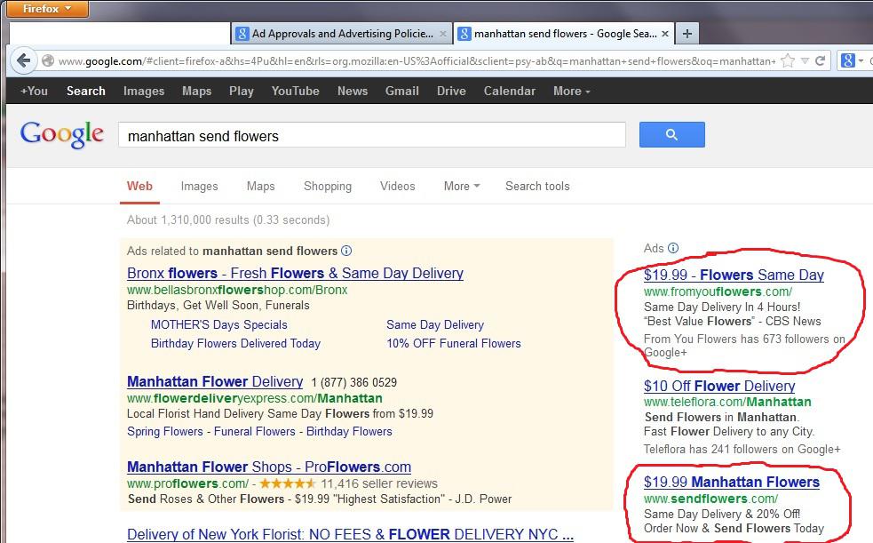Viewport: 873px width, 543px height.
Task: Click the site identity globe icon
Action: pyautogui.click(x=48, y=60)
